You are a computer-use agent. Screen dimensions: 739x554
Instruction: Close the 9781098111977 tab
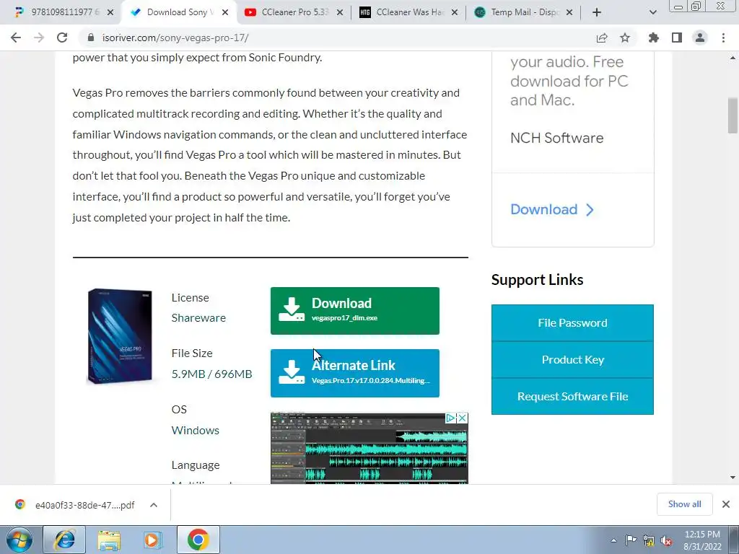(110, 13)
